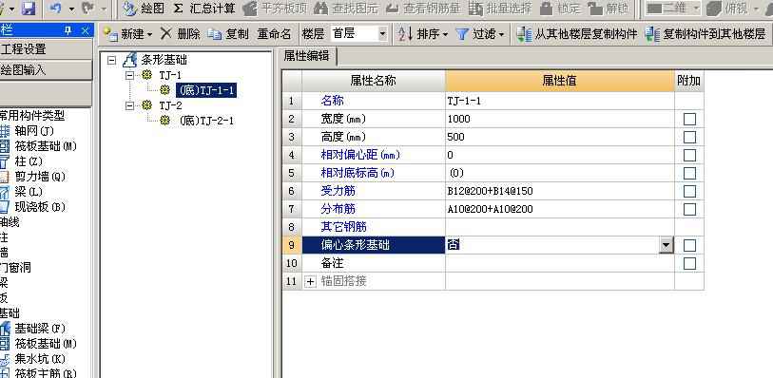The height and width of the screenshot is (378, 773).
Task: Select 梁(L) component type
Action: (x=22, y=192)
